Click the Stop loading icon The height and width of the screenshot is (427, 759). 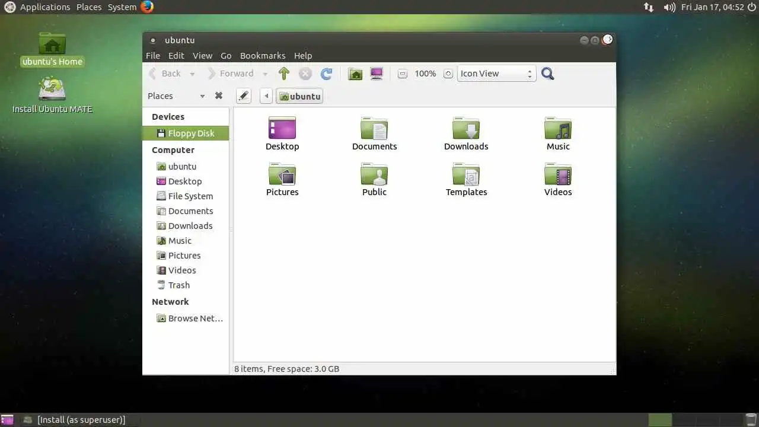305,74
